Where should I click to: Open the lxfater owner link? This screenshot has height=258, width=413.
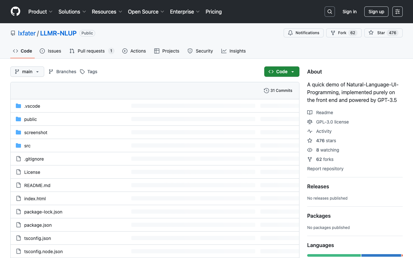tap(27, 33)
